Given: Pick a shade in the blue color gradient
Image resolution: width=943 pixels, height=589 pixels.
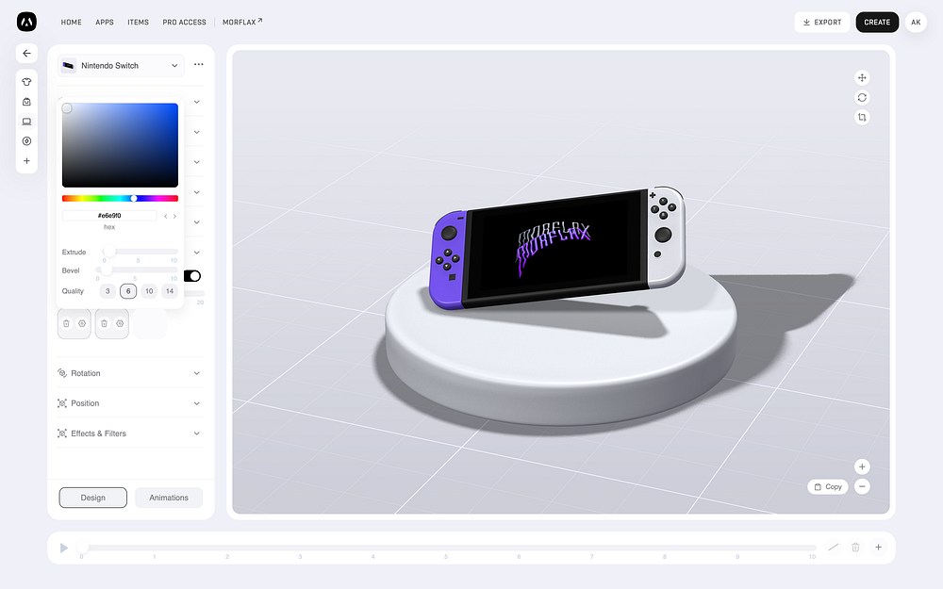Looking at the screenshot, I should (121, 145).
